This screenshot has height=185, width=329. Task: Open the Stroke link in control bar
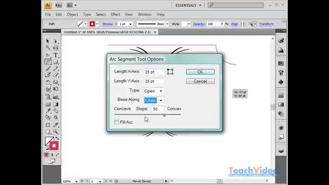point(107,24)
